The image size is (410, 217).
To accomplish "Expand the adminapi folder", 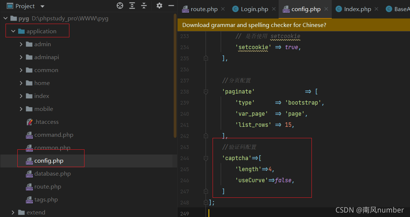I will (21, 57).
